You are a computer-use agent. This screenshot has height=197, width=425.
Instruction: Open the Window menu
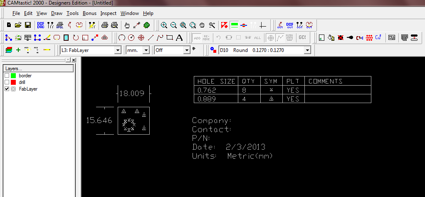[130, 13]
